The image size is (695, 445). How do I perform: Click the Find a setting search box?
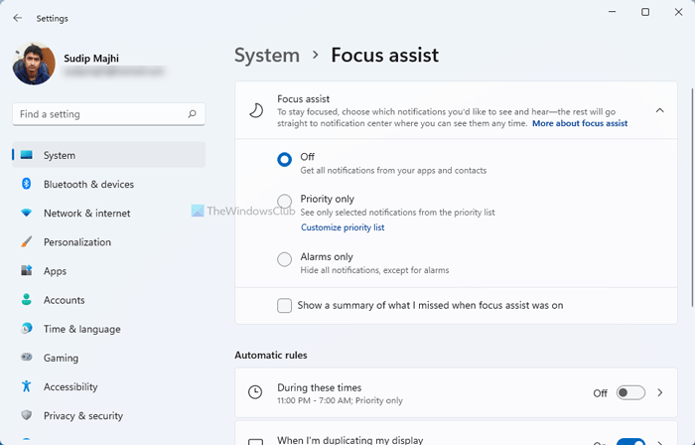pos(99,114)
